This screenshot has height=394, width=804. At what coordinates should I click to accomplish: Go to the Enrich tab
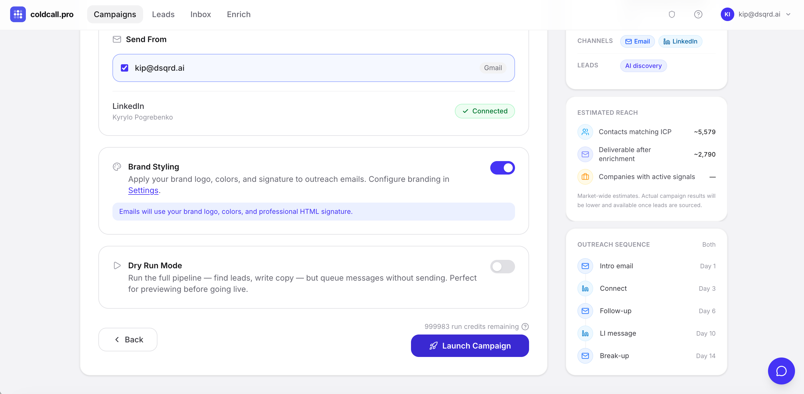pyautogui.click(x=238, y=14)
